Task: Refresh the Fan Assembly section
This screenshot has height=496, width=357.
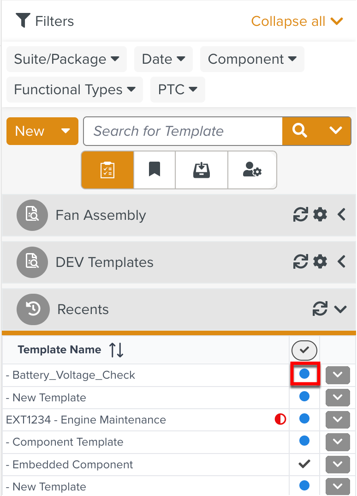Action: (x=300, y=215)
